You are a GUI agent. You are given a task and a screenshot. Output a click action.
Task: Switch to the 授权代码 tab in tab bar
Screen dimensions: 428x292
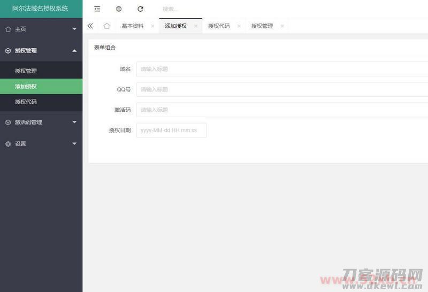point(219,26)
